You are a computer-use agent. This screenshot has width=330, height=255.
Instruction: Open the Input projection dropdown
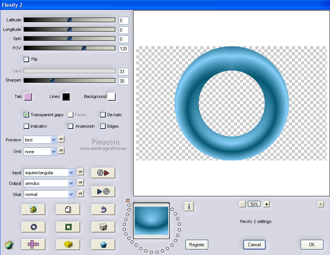pos(49,173)
